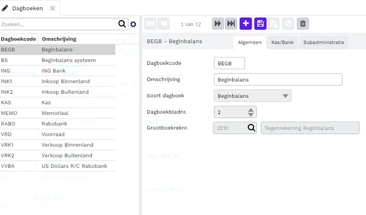The width and height of the screenshot is (366, 215).
Task: Select the Algemeen tab
Action: click(249, 43)
